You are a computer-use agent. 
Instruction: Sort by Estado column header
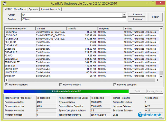coord(142,28)
